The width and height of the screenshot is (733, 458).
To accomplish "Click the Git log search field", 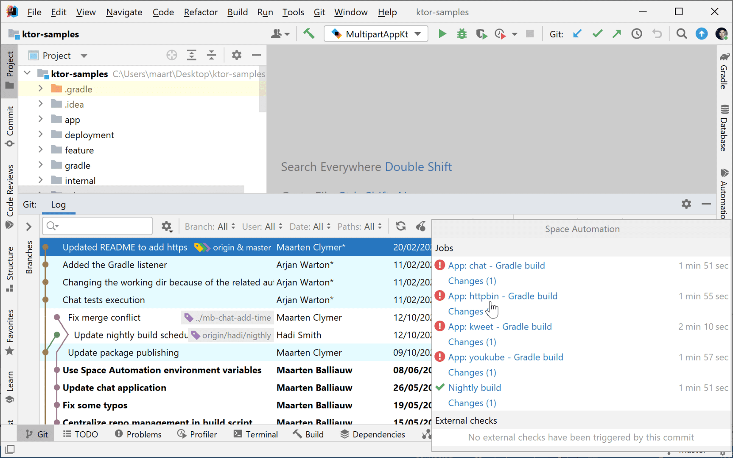I will [97, 226].
